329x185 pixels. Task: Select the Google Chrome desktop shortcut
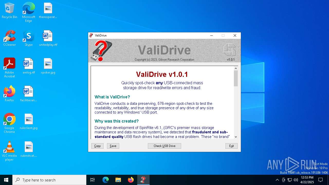(10, 123)
